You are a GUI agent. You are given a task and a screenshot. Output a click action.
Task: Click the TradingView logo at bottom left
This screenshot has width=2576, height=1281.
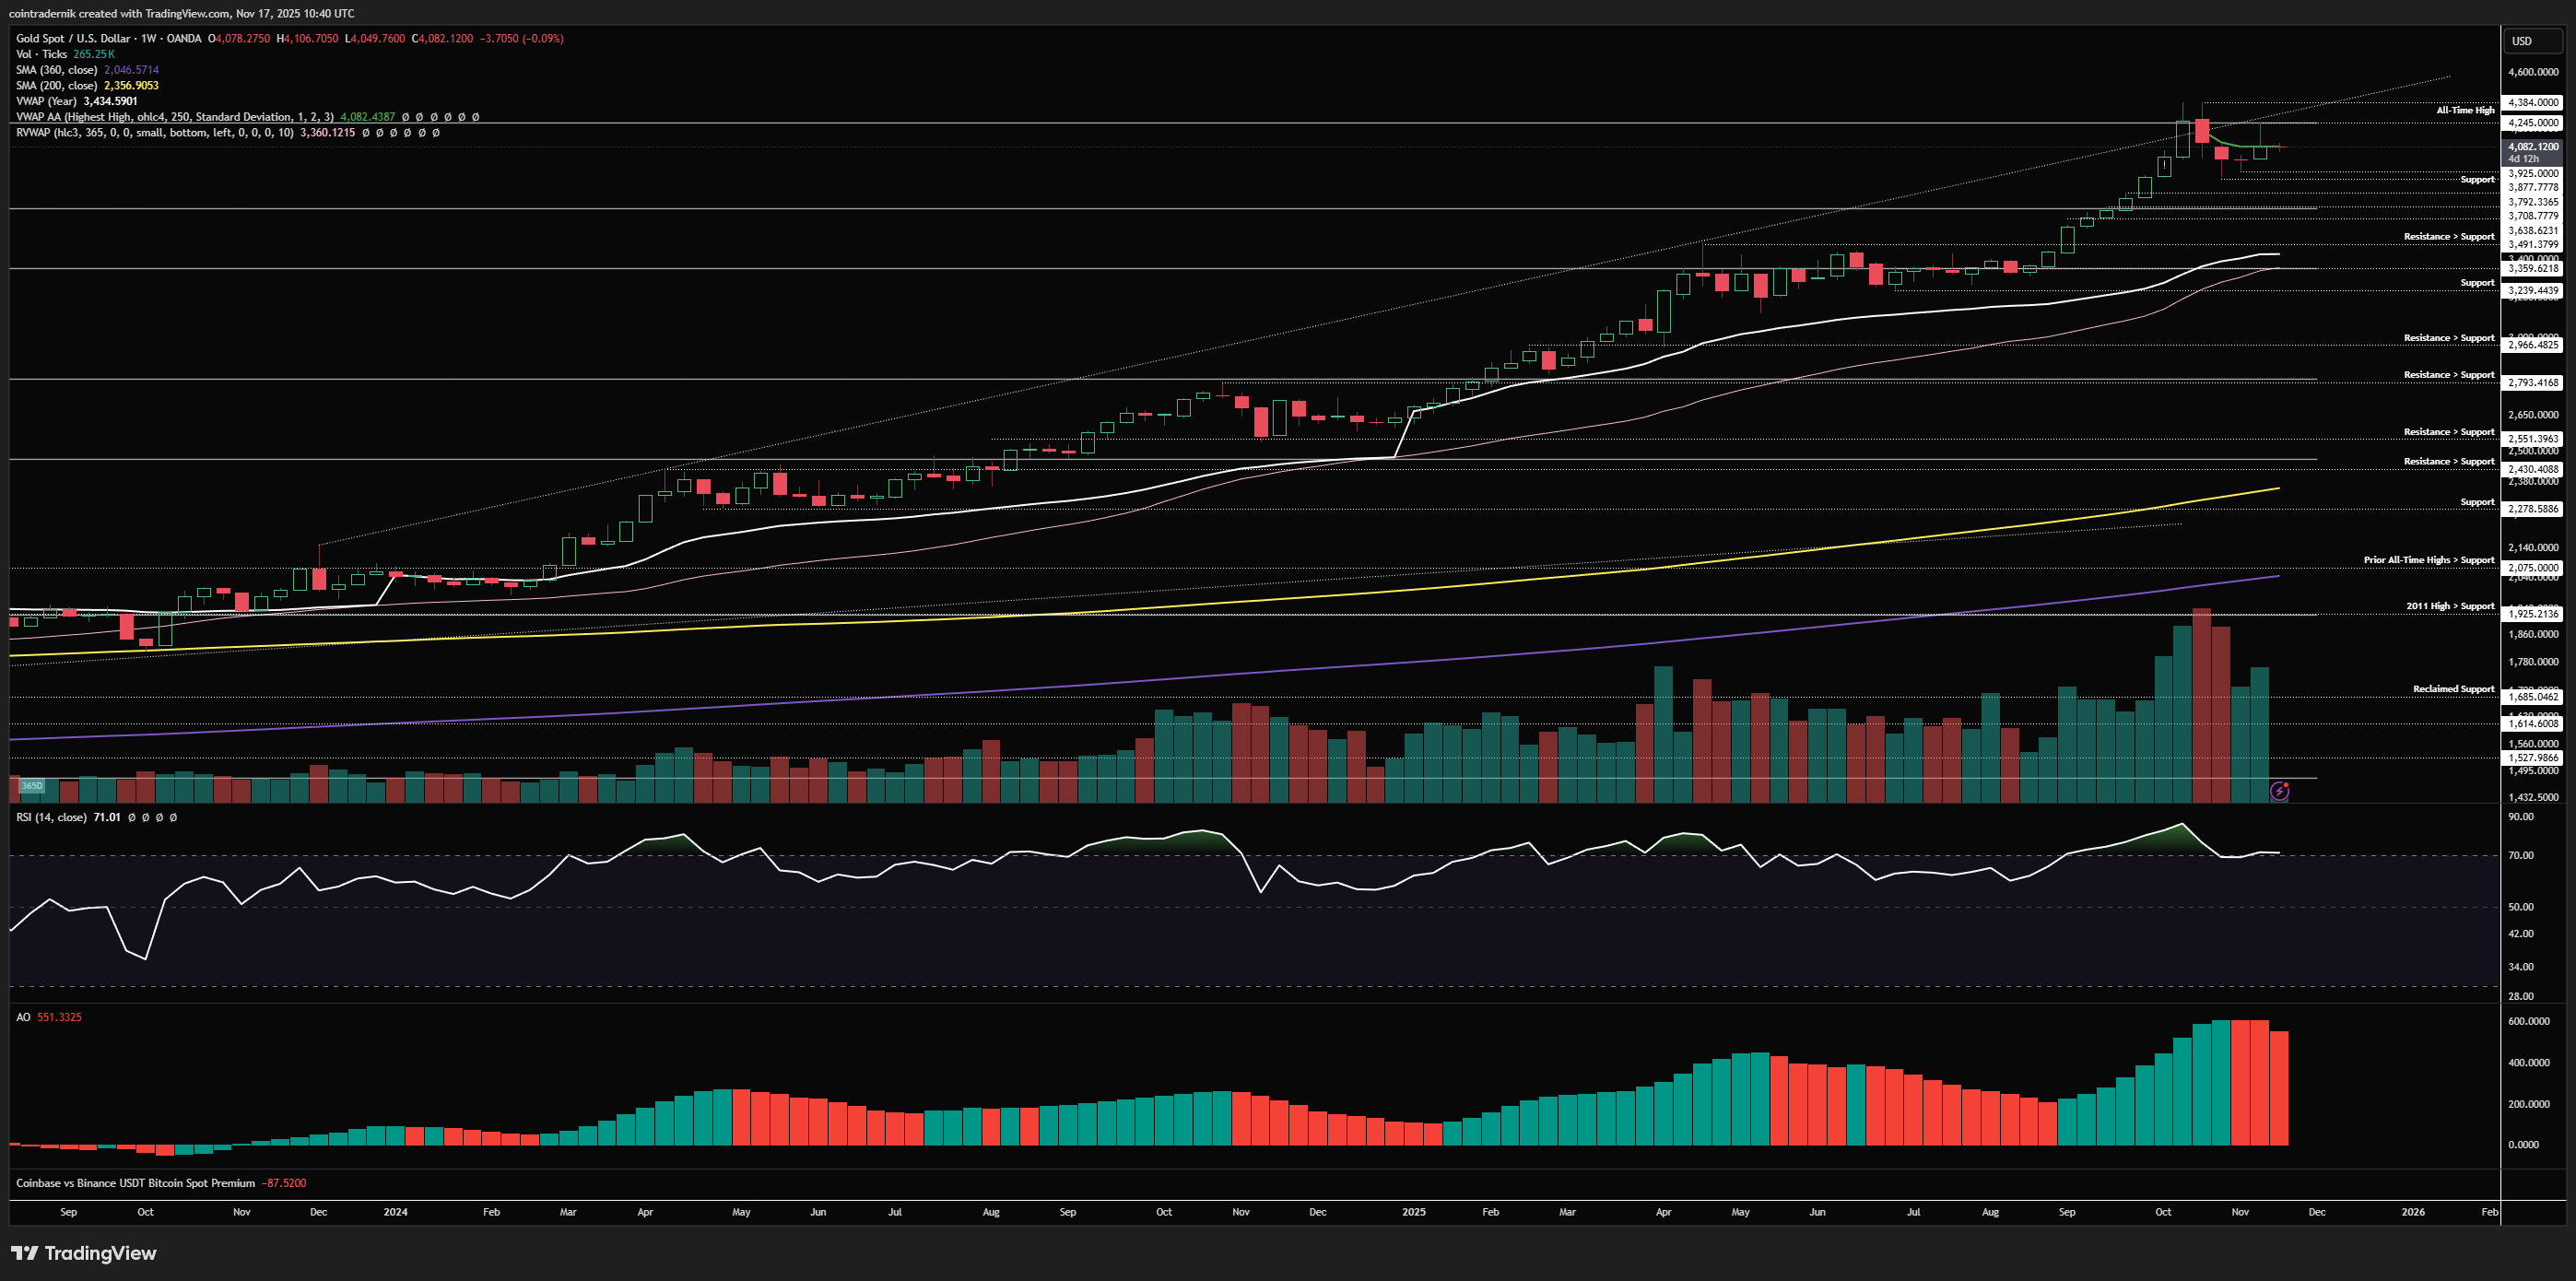pos(84,1253)
